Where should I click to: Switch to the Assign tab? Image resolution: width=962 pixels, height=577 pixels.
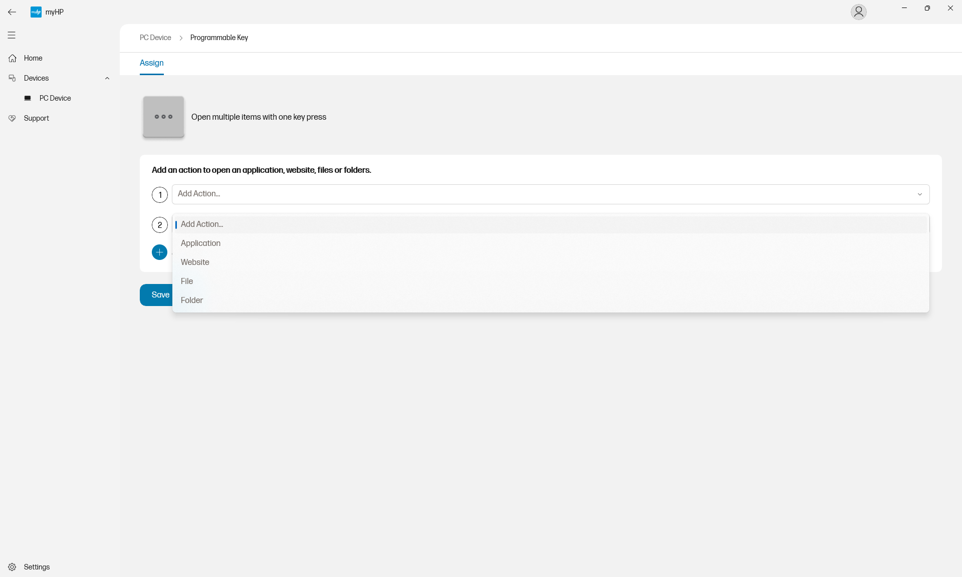pos(151,63)
